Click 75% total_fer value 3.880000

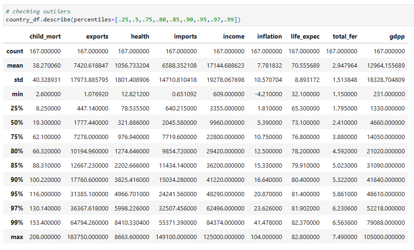click(345, 137)
